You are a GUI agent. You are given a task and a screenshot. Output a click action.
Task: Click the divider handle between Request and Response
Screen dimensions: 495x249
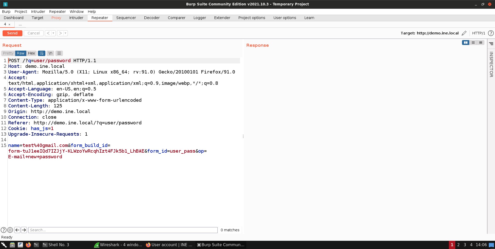(243, 136)
